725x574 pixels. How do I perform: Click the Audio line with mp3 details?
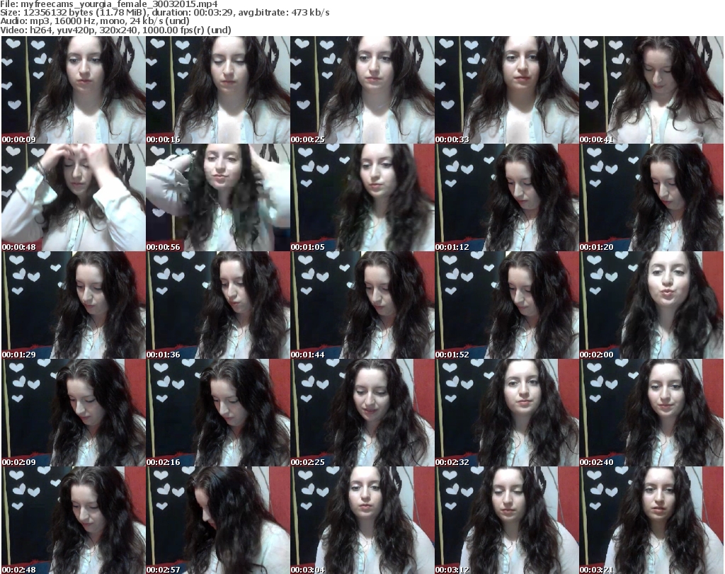[95, 21]
